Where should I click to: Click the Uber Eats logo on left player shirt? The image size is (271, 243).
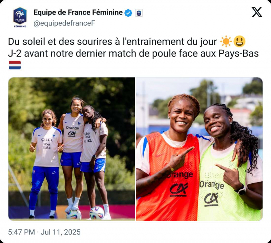coord(47,146)
